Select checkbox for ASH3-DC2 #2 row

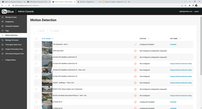click(36, 64)
